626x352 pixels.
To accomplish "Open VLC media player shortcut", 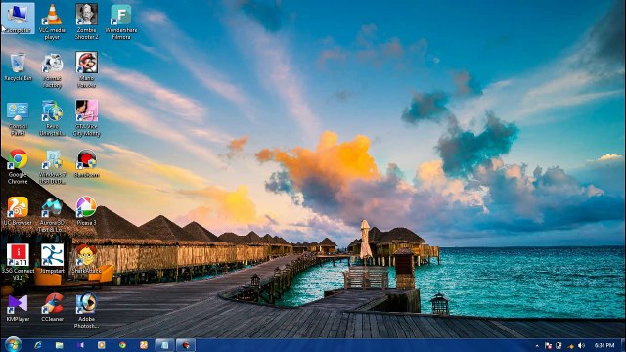I will click(x=52, y=22).
